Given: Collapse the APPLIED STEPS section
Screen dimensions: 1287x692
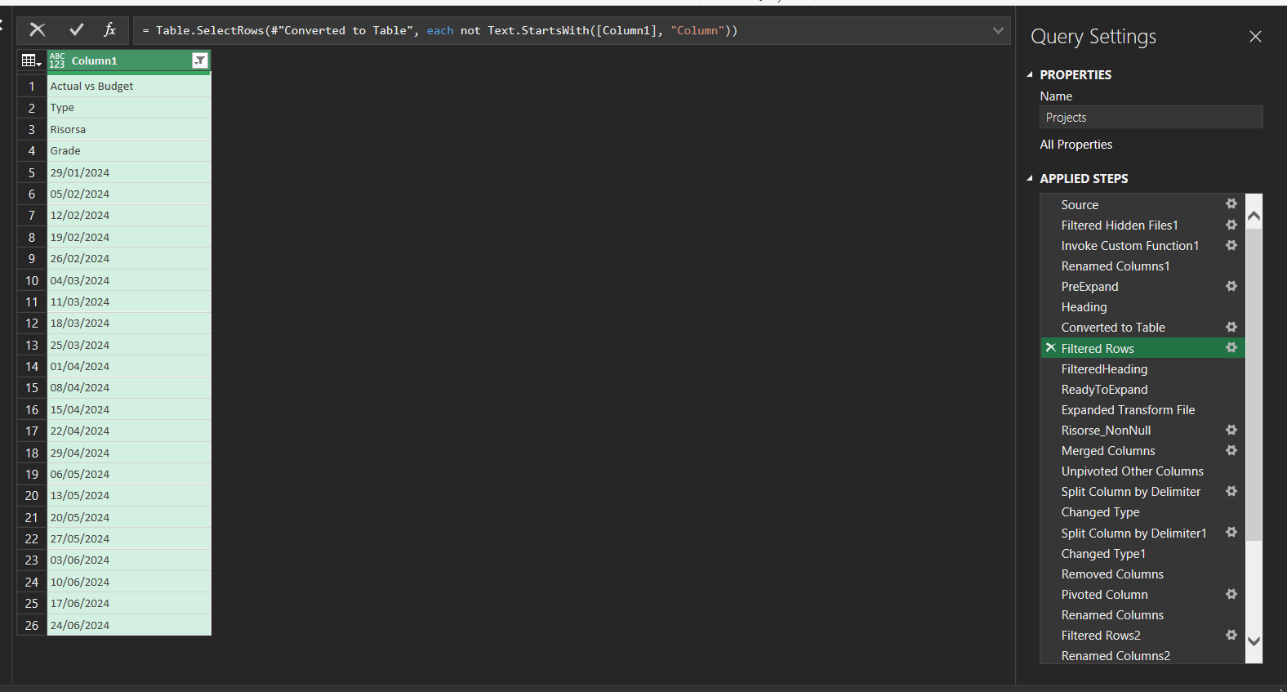Looking at the screenshot, I should click(x=1030, y=178).
